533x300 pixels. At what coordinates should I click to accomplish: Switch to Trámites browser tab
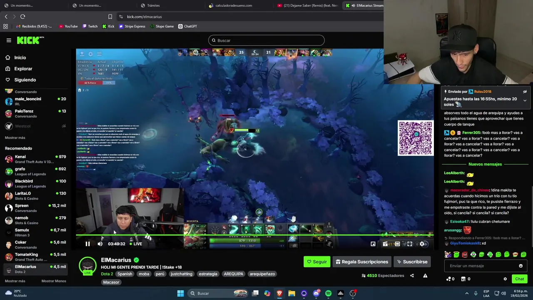[153, 5]
